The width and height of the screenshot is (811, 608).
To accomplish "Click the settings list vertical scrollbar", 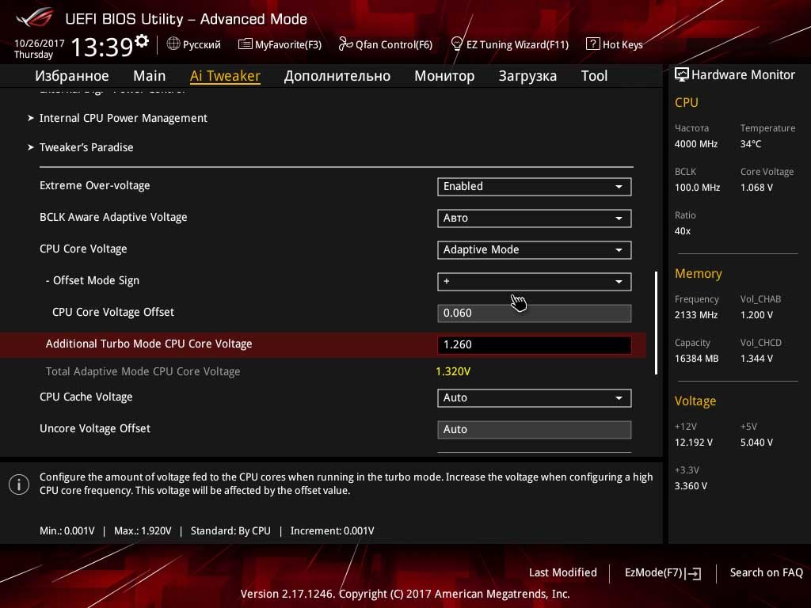I will tap(656, 323).
